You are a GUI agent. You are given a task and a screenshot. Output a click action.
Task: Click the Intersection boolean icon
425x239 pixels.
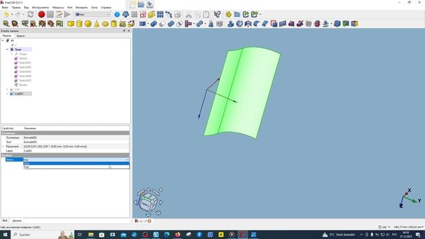(179, 24)
